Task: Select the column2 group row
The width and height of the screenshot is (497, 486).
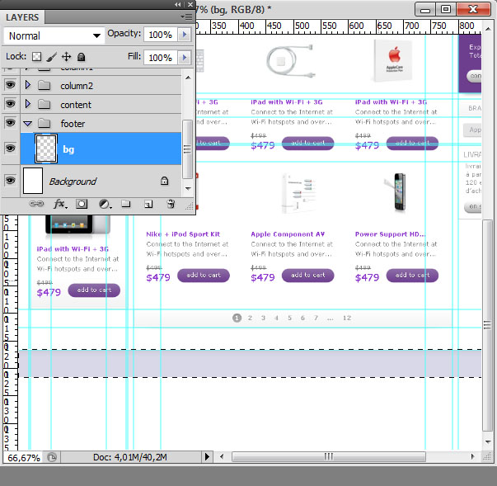Action: pyautogui.click(x=101, y=85)
